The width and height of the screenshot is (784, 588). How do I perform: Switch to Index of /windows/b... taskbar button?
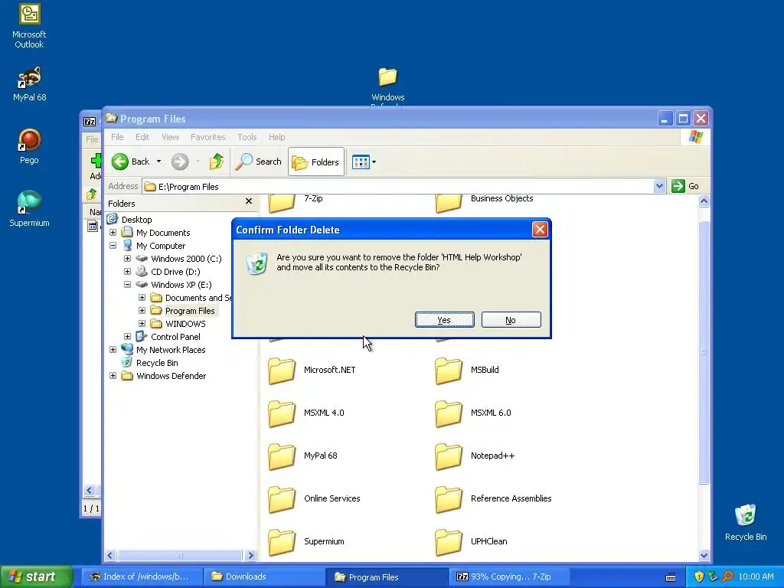(142, 577)
